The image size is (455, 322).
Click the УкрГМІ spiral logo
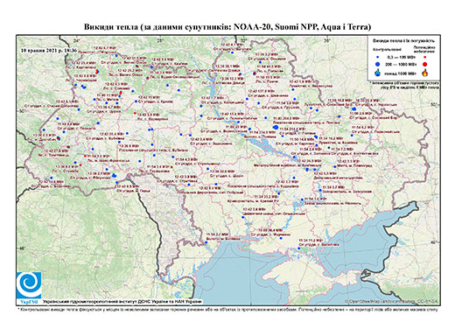coord(29,285)
